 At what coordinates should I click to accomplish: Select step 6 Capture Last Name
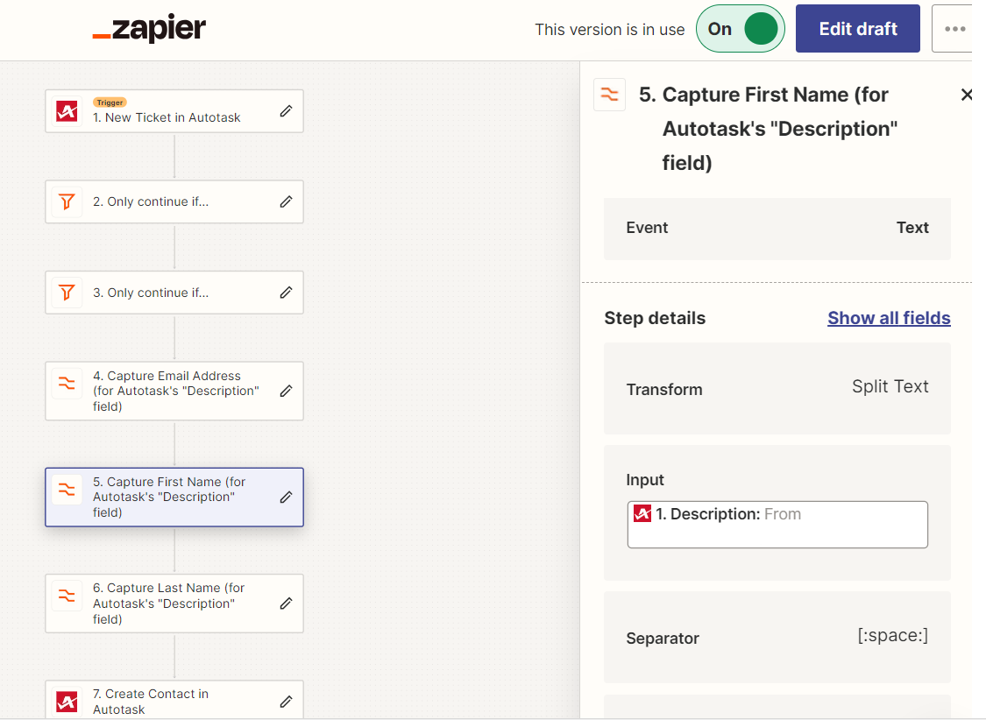[174, 604]
